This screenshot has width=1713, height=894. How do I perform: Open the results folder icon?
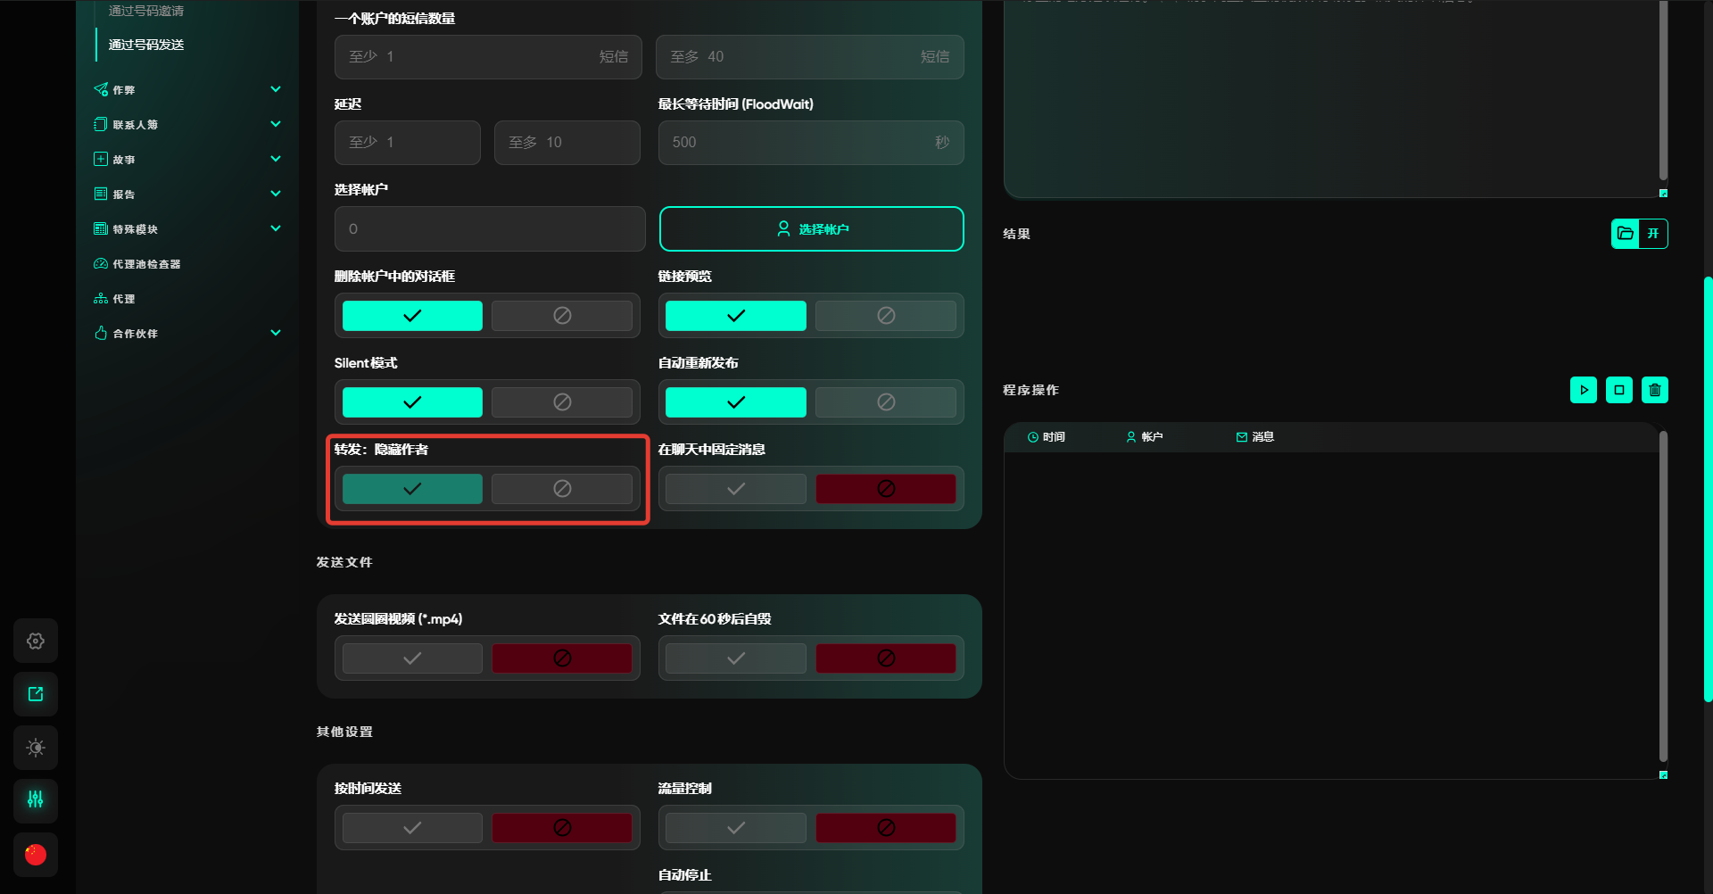click(1626, 234)
